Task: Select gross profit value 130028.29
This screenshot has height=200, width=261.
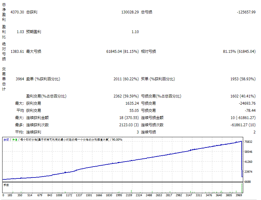Action: pyautogui.click(x=130, y=12)
